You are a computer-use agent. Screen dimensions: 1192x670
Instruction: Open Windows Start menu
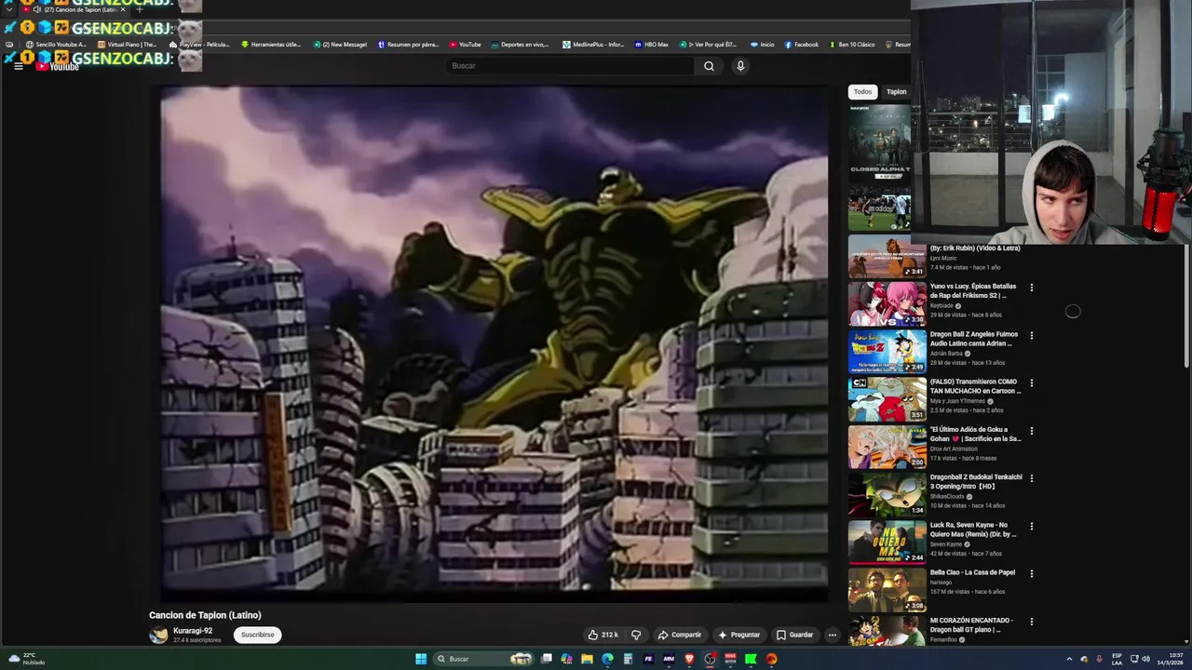(421, 659)
